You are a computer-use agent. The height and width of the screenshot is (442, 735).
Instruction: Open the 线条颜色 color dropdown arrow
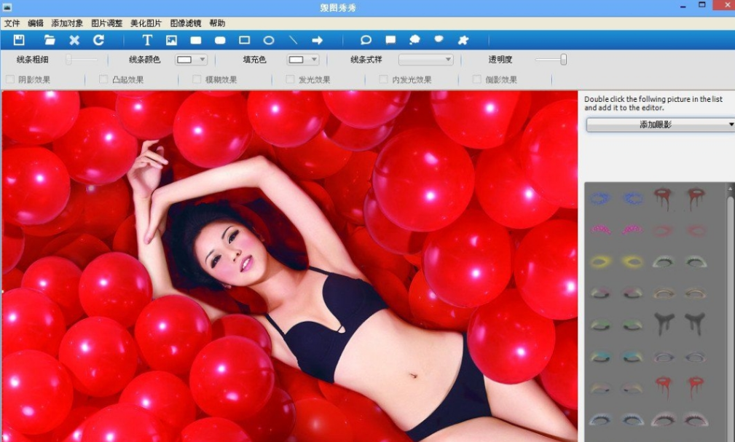click(x=202, y=60)
